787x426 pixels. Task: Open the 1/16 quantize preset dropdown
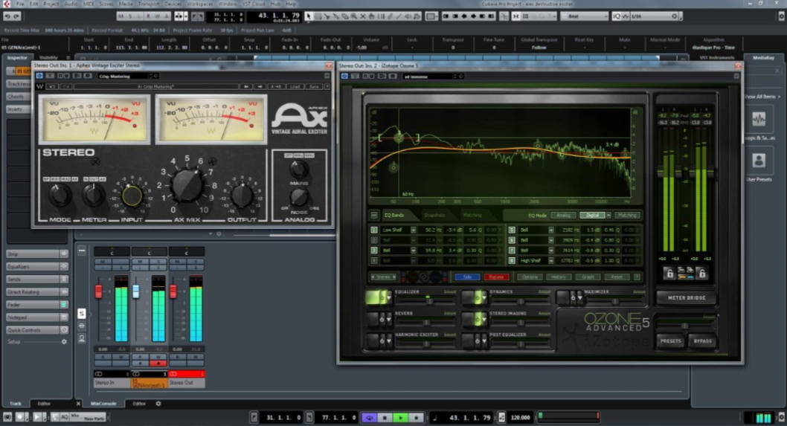655,16
